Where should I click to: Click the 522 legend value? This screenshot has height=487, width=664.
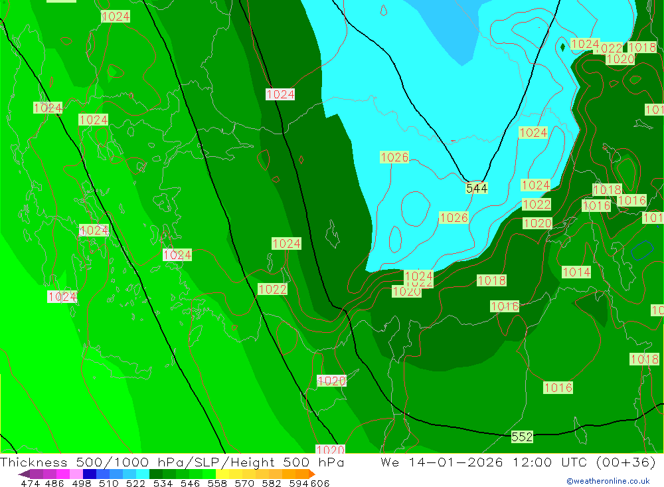(x=136, y=483)
